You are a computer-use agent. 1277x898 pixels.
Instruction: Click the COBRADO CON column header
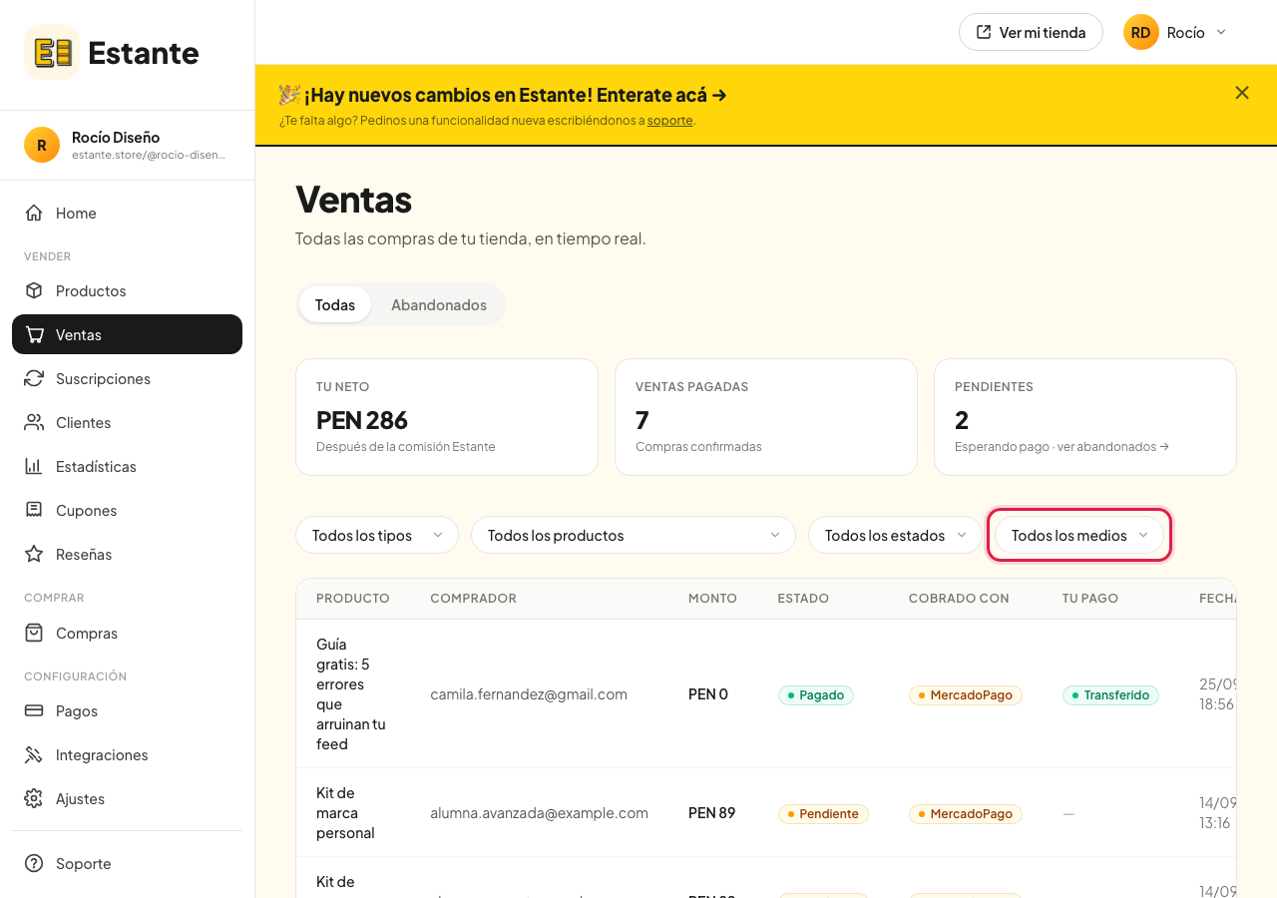click(959, 599)
